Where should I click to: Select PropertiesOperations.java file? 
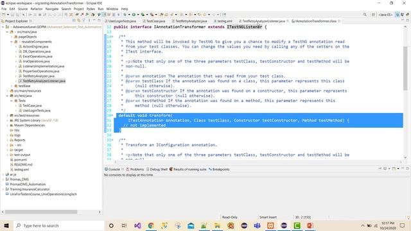point(41,71)
